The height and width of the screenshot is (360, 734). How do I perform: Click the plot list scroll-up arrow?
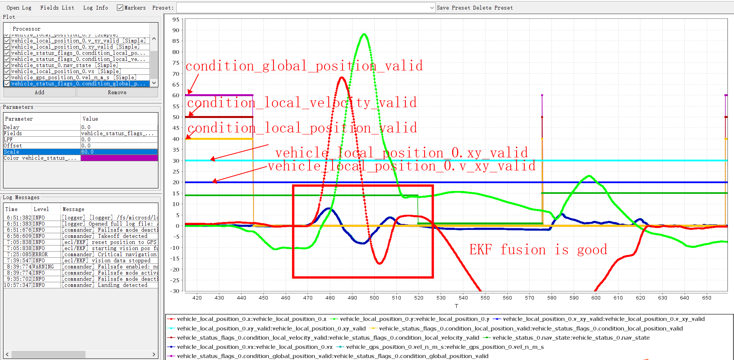tap(154, 38)
